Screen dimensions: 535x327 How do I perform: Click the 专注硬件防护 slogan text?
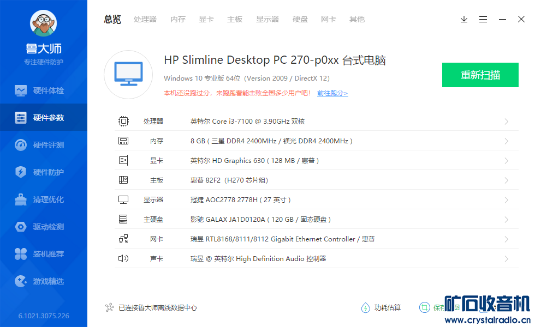coord(44,62)
